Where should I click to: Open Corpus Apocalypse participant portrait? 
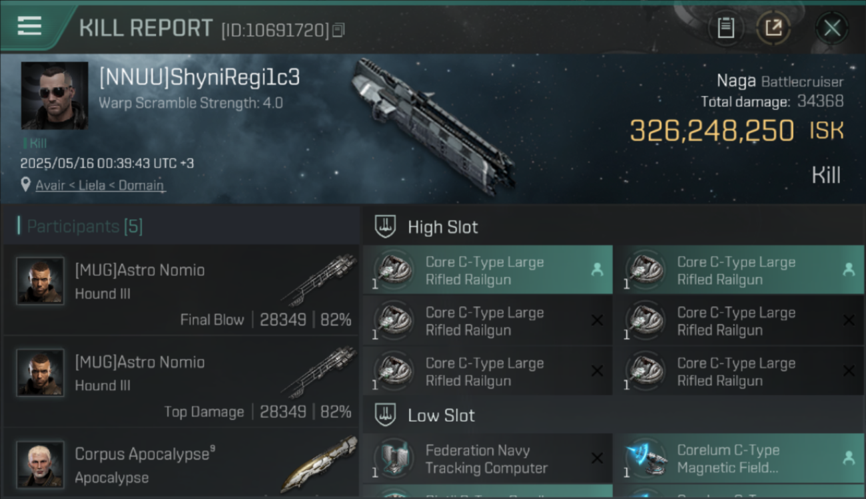click(40, 464)
